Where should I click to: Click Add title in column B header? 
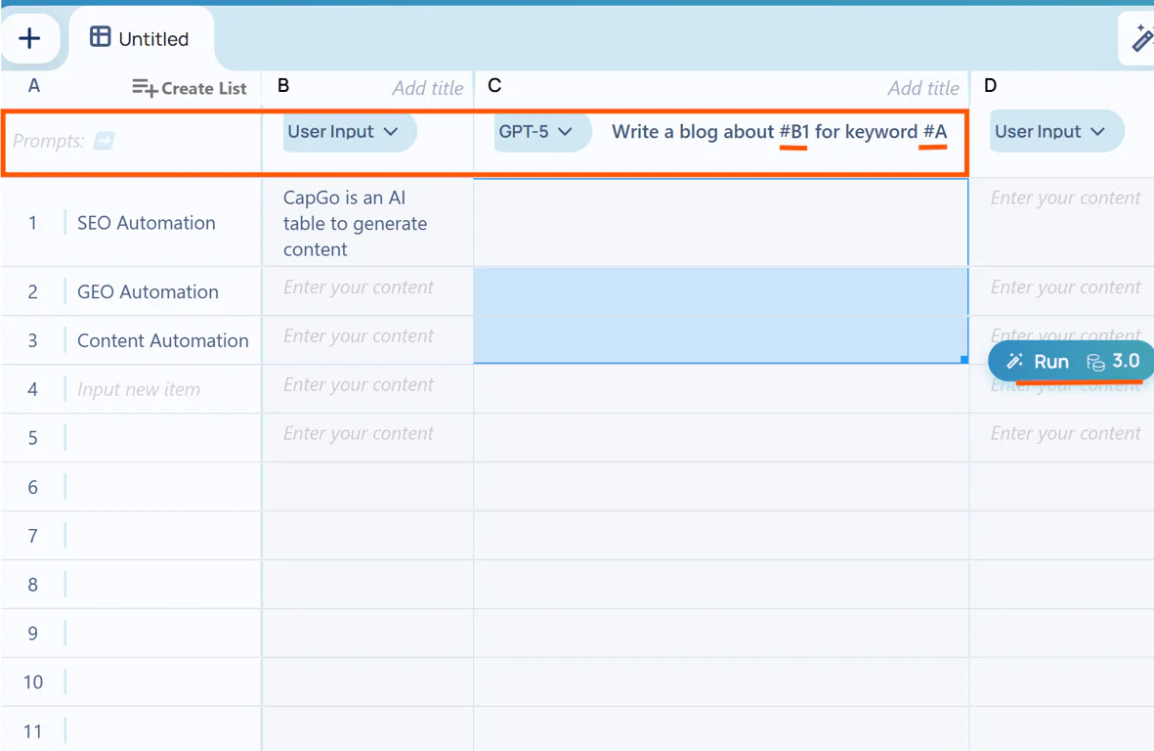(x=427, y=88)
